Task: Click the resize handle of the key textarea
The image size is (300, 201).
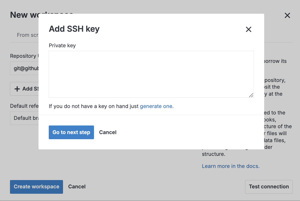Action: [251, 95]
